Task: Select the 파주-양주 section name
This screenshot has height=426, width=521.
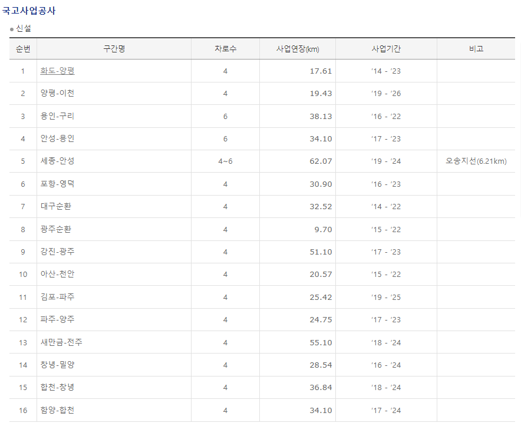Action: [58, 319]
